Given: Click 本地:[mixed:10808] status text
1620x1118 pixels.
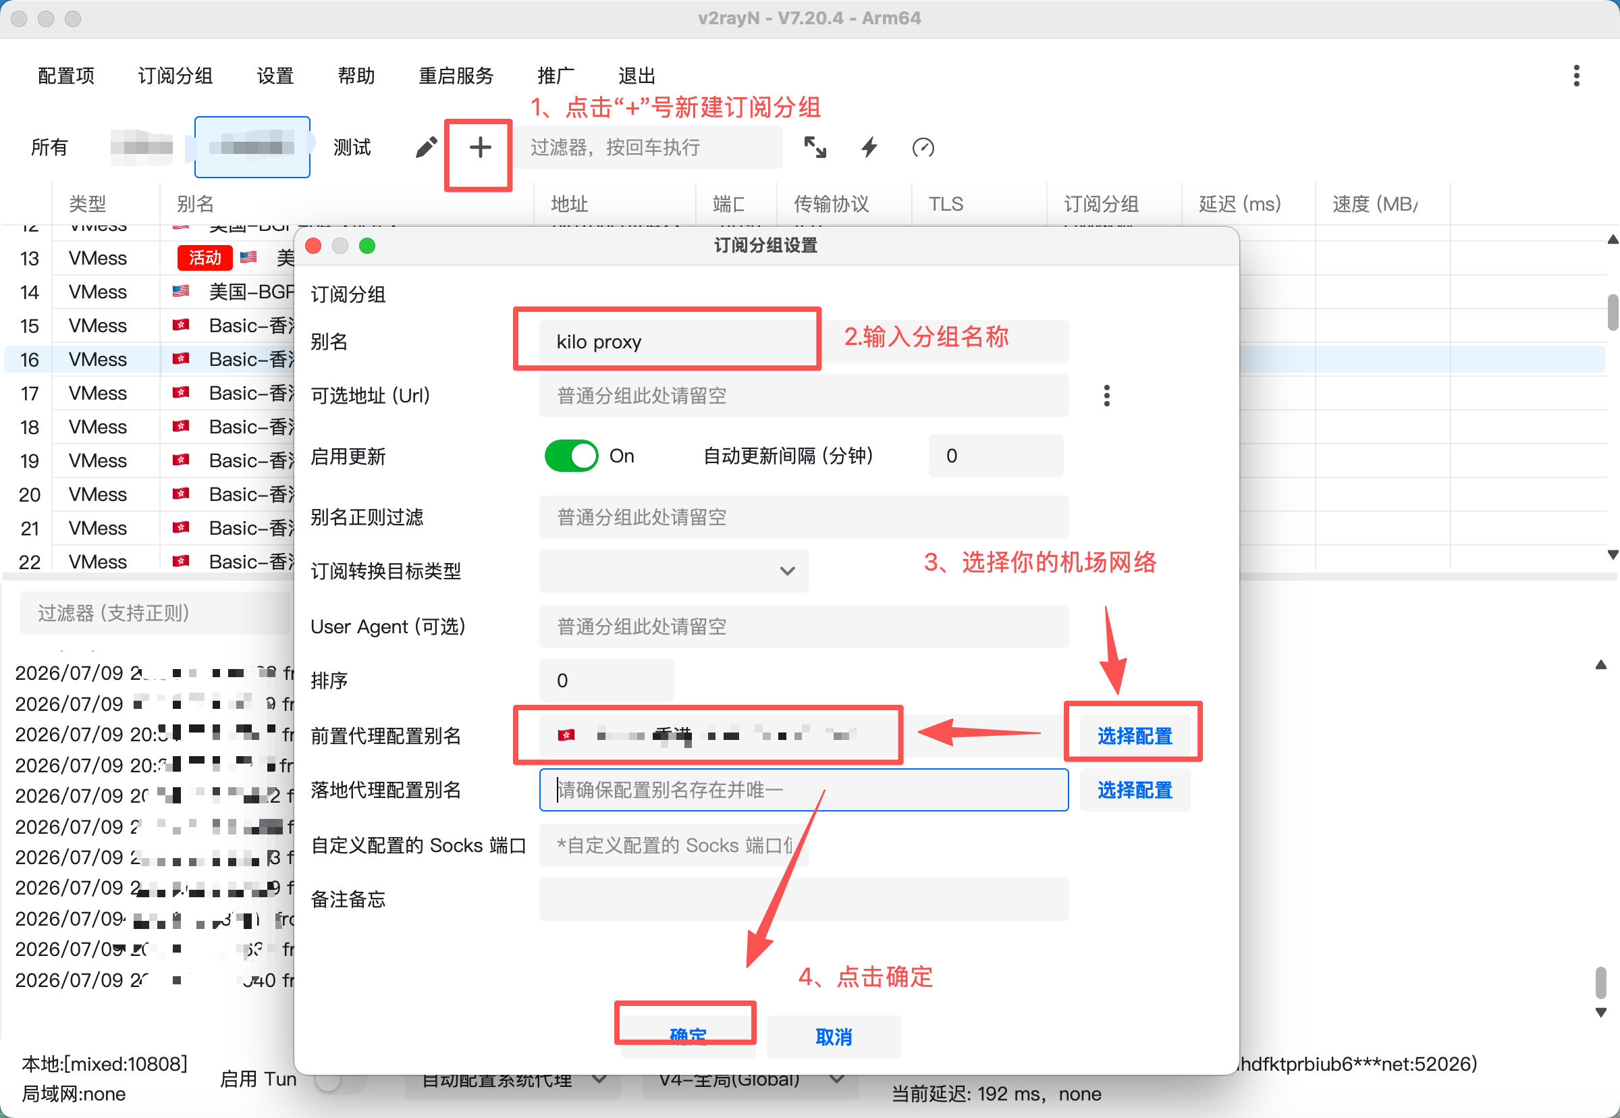Looking at the screenshot, I should [105, 1064].
